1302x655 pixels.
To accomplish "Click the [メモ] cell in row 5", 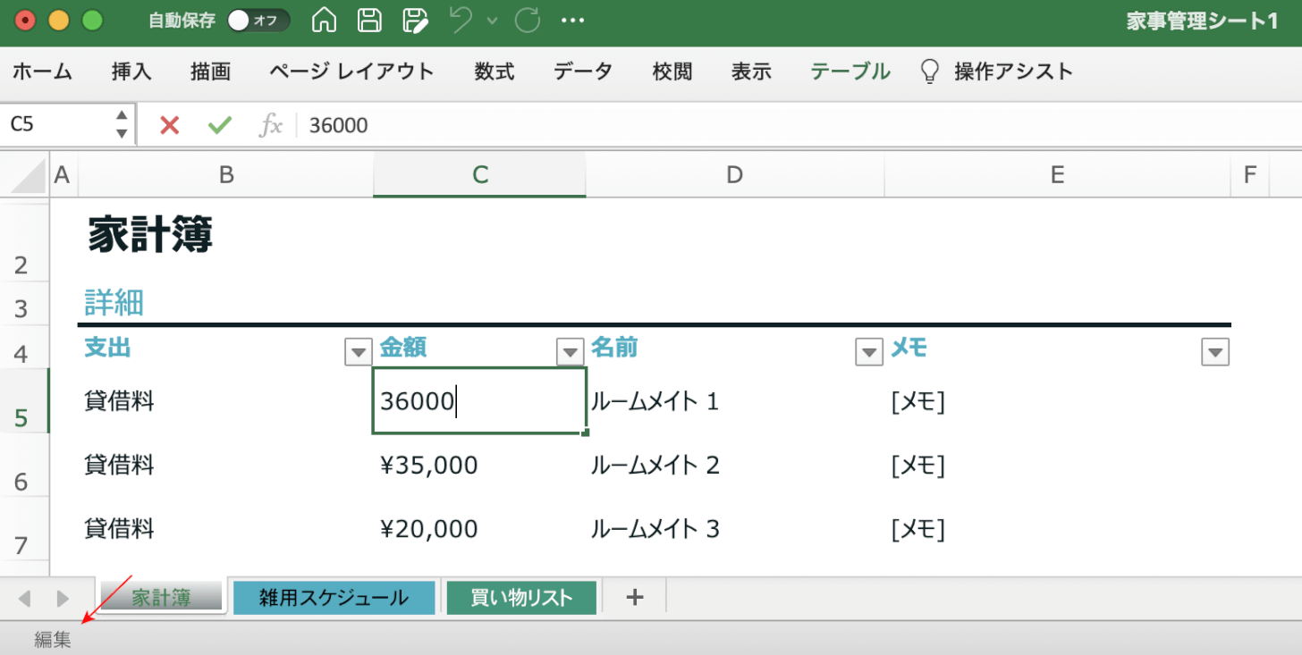I will coord(918,402).
